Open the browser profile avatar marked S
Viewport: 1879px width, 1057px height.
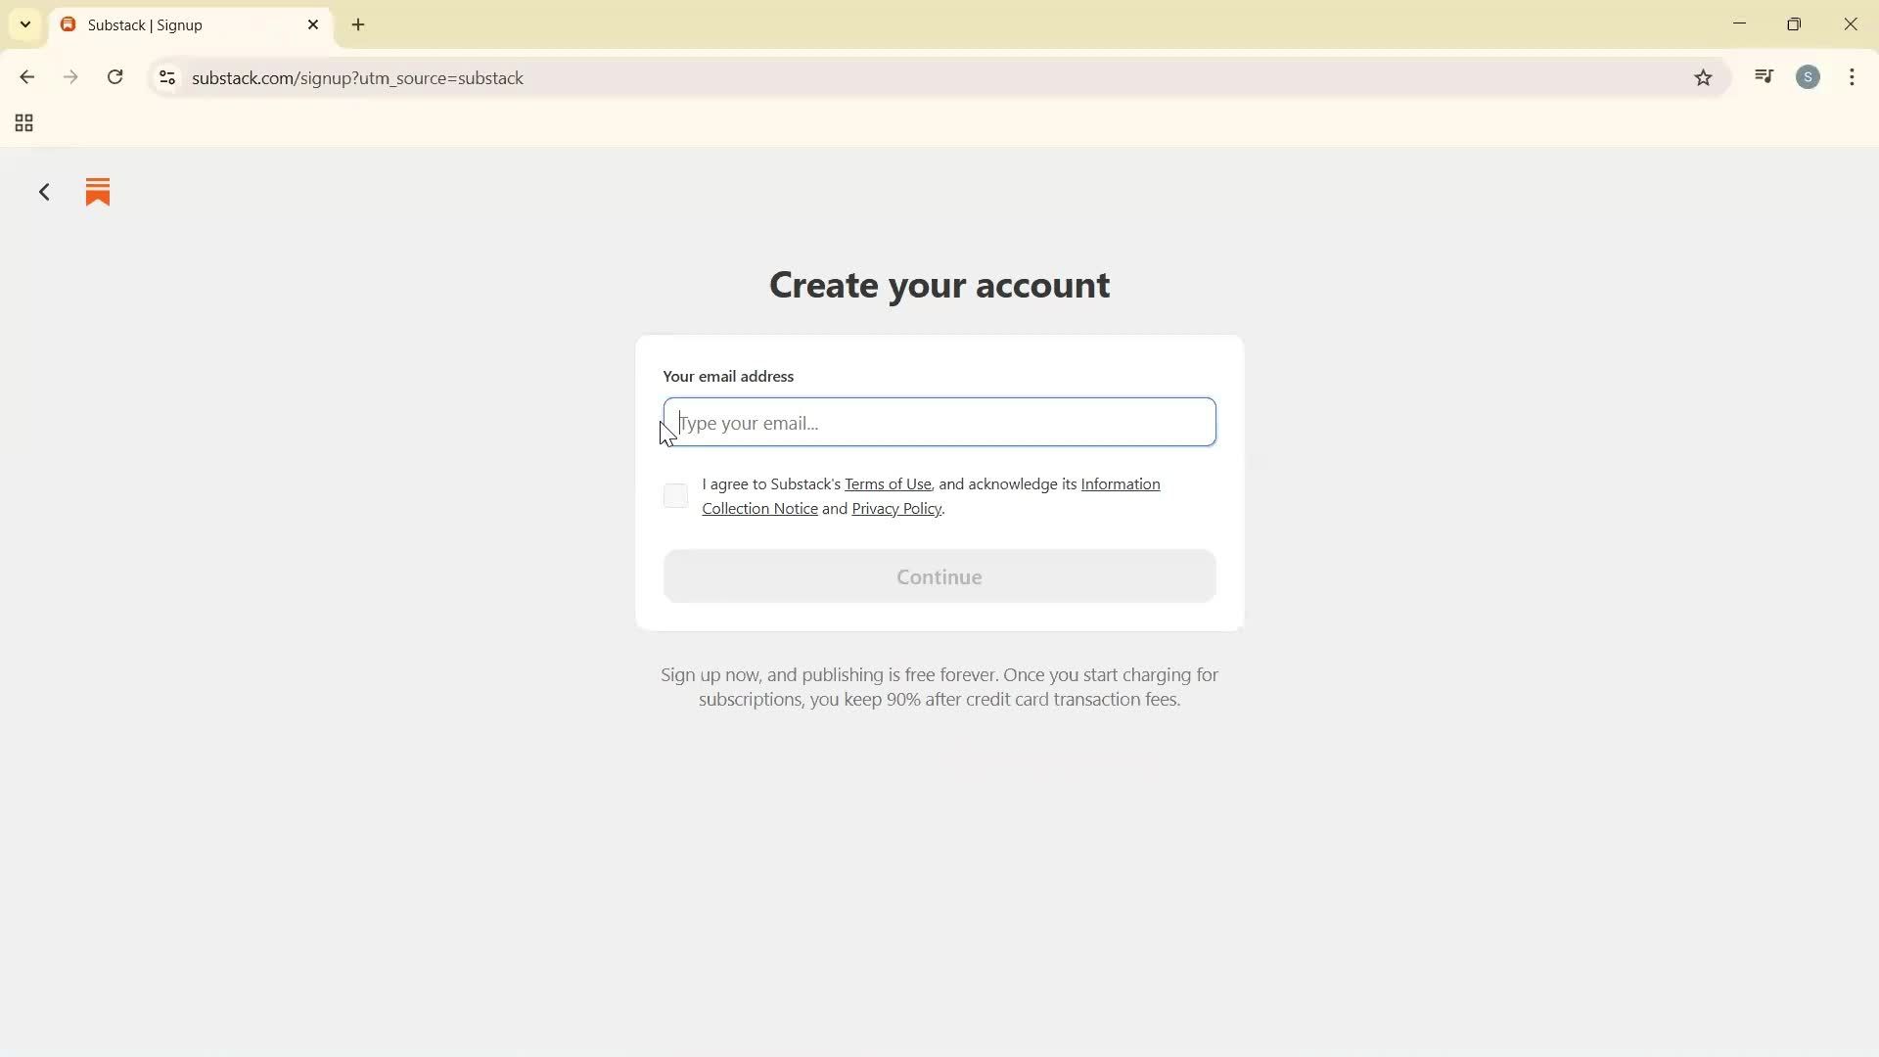tap(1809, 76)
